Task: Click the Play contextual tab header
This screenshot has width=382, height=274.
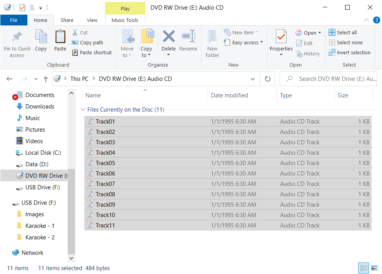Action: click(x=125, y=8)
